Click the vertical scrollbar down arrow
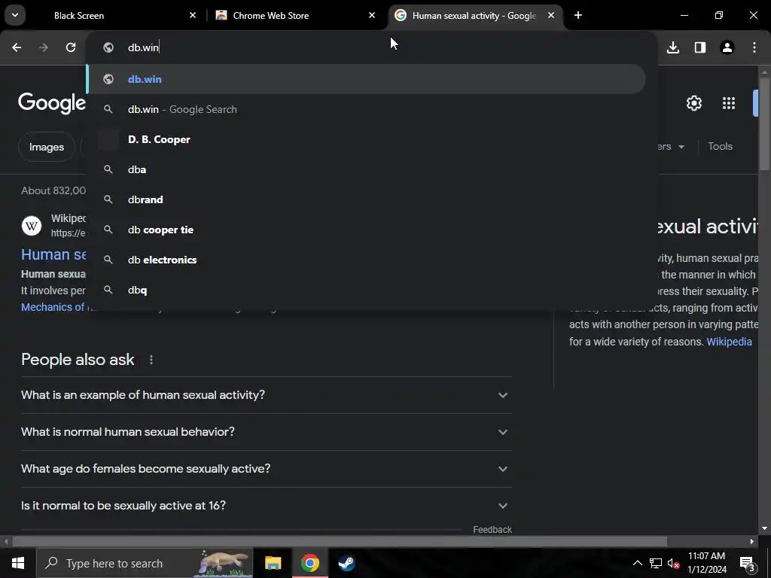Viewport: 771px width, 578px height. 764,528
